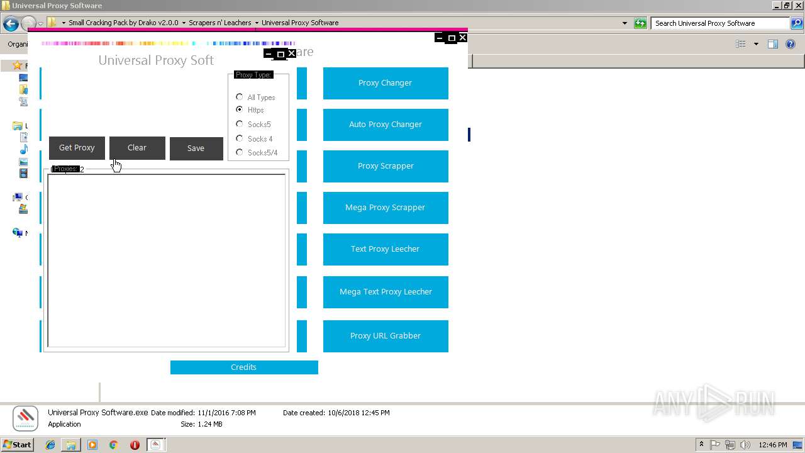Click the Favorites star icon in Explorer
Viewport: 805px width, 453px height.
18,65
